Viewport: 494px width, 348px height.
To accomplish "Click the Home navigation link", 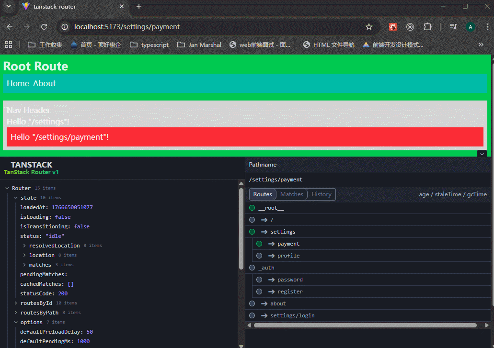I will click(x=18, y=83).
